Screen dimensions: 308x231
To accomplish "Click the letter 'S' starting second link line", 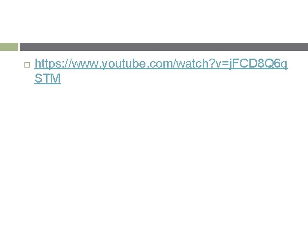I will (x=38, y=78).
